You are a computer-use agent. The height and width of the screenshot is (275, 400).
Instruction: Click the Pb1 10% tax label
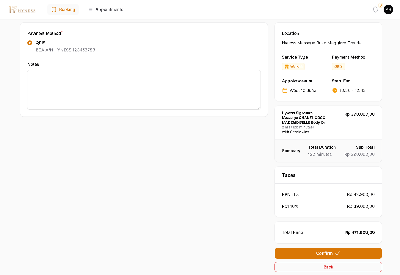290,206
